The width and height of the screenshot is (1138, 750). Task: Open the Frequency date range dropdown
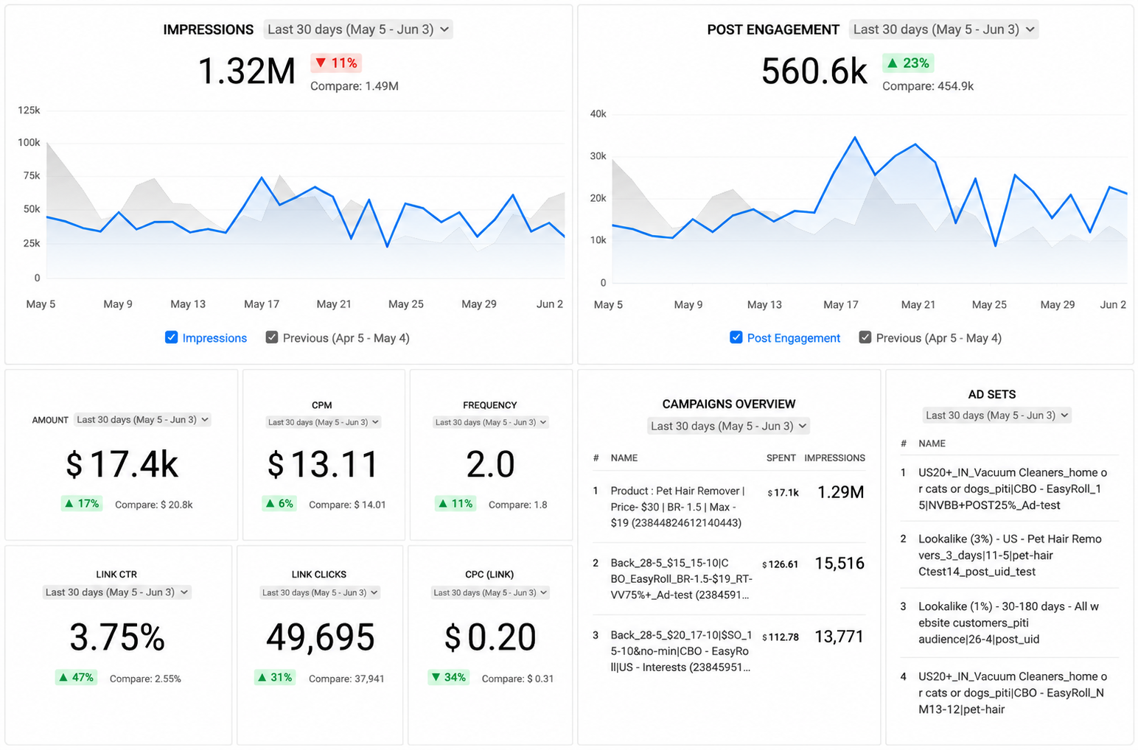[x=491, y=422]
